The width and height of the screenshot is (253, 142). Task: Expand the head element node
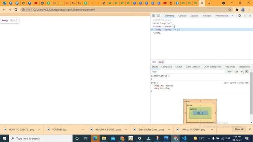[x=154, y=26]
